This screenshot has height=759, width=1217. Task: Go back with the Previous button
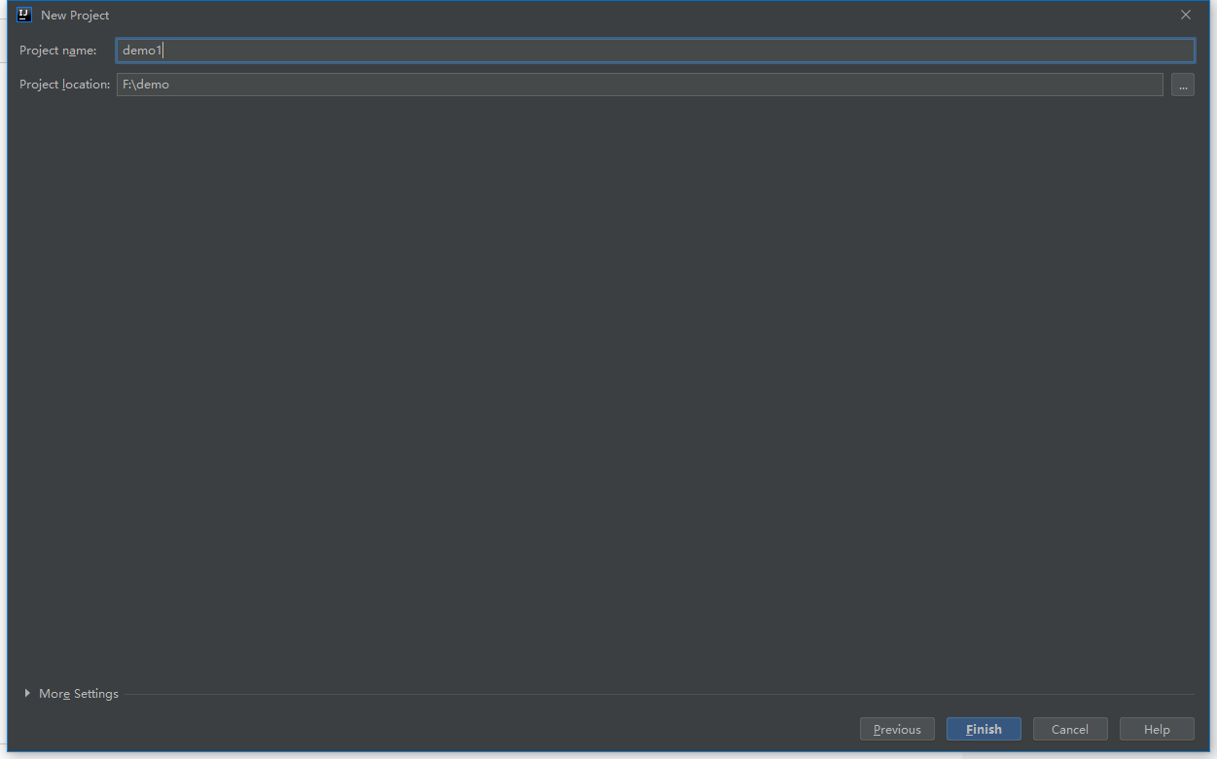coord(897,729)
